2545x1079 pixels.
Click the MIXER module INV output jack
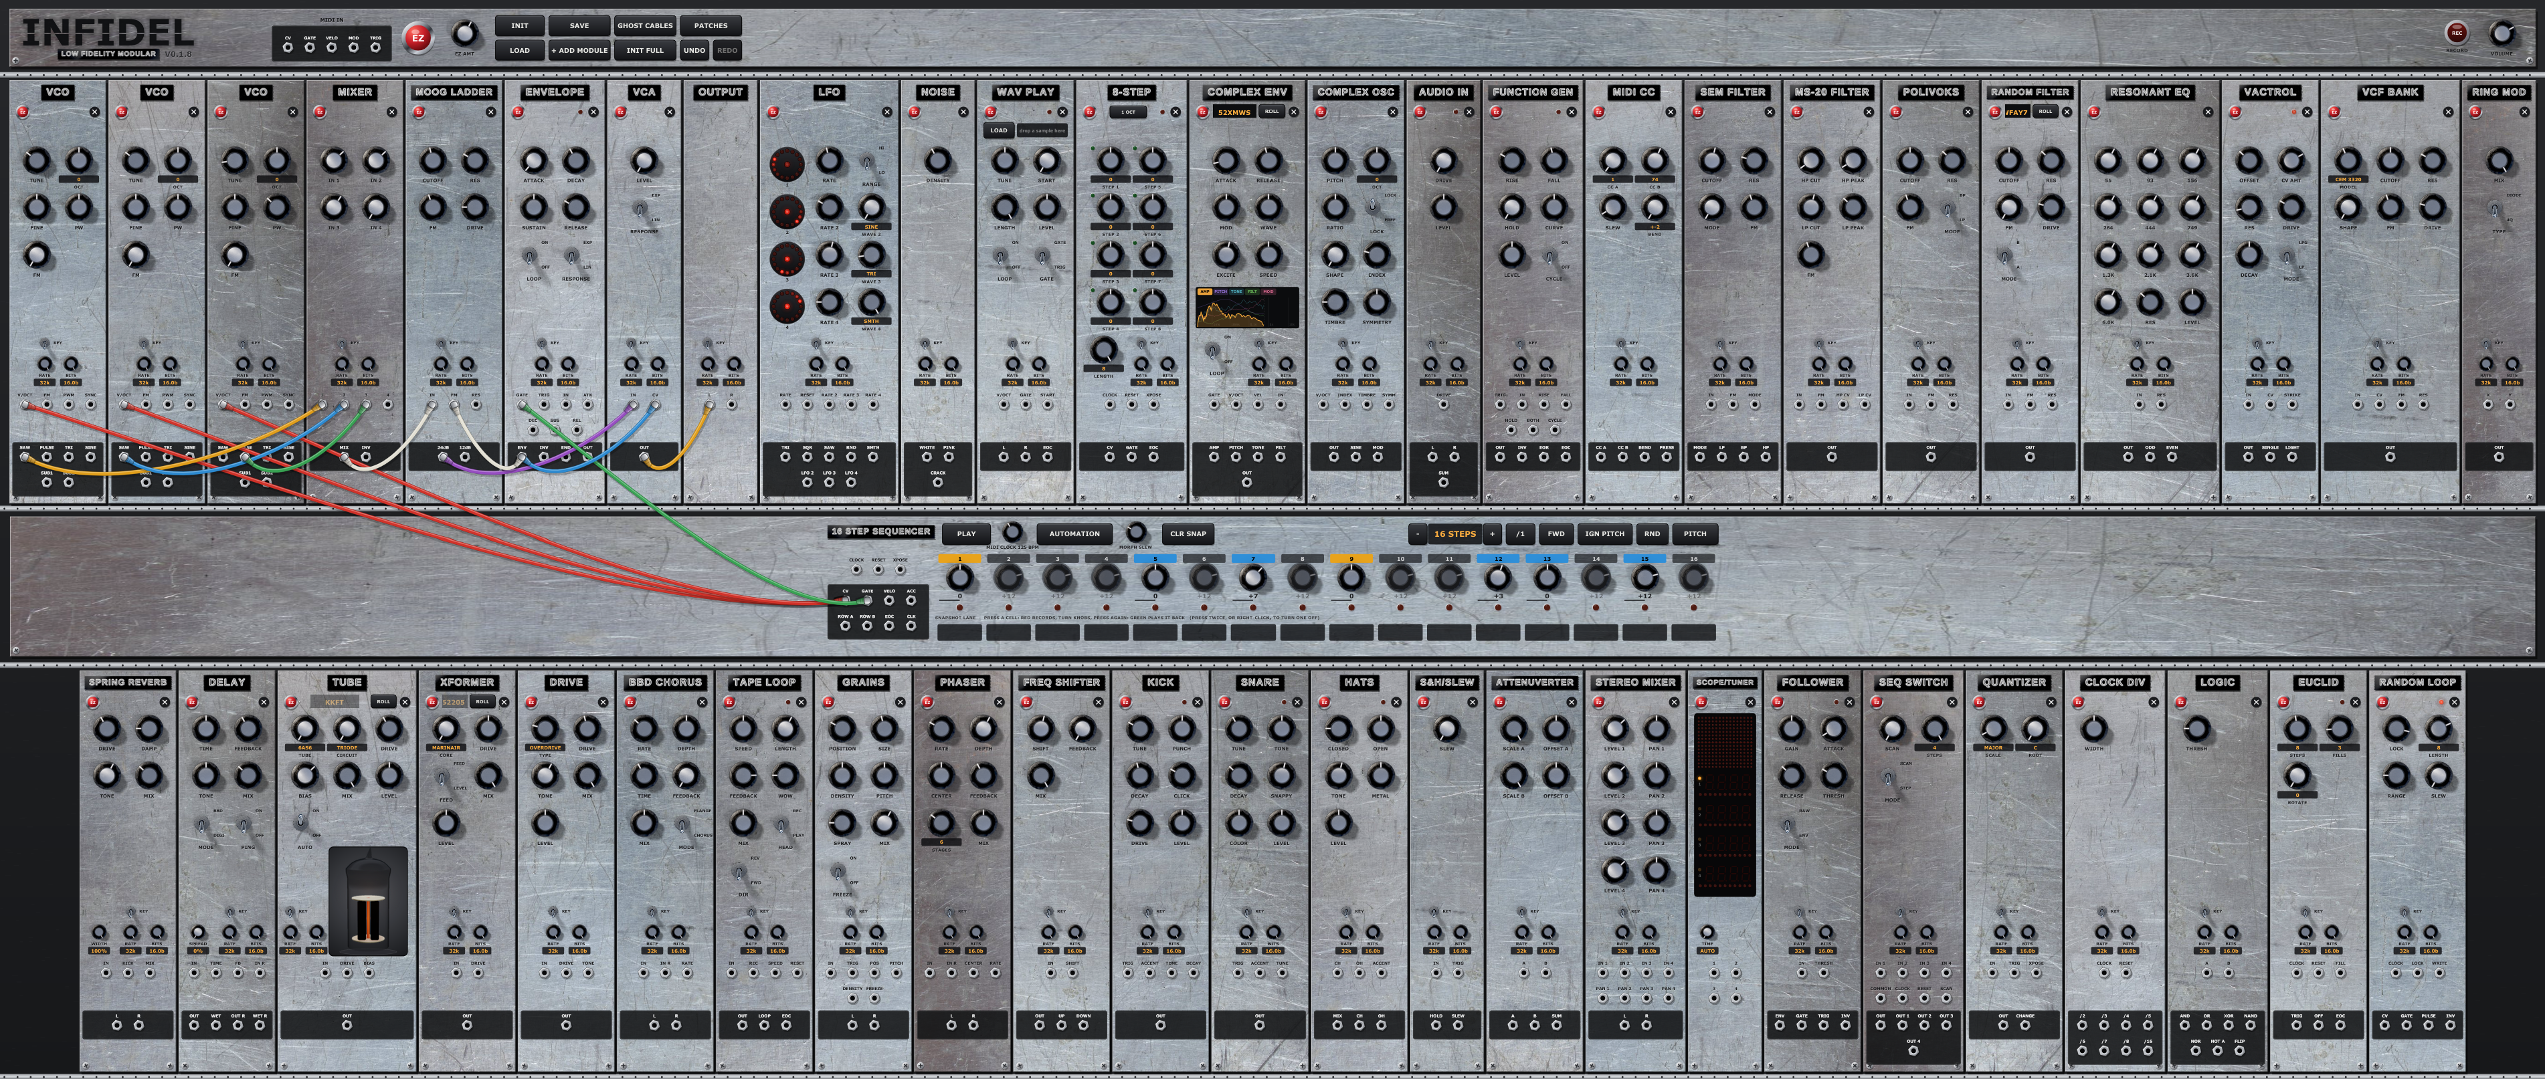pos(365,457)
